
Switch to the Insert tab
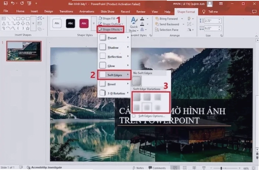coord(34,12)
